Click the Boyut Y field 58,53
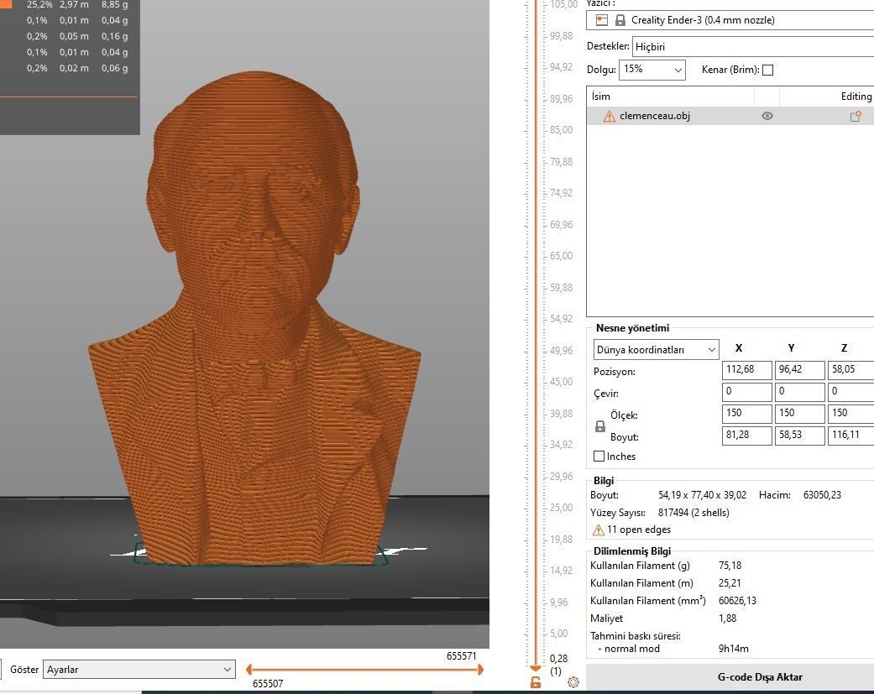874x694 pixels. pyautogui.click(x=800, y=435)
